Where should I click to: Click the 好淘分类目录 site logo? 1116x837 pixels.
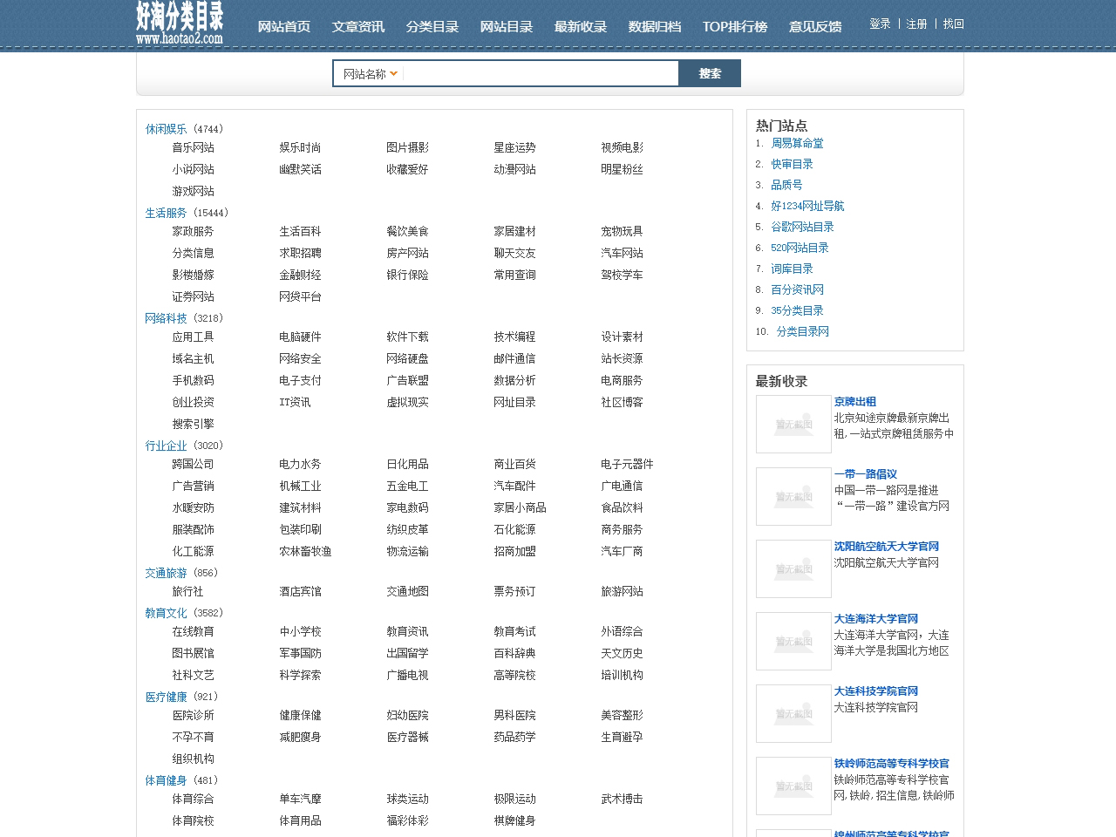point(180,24)
